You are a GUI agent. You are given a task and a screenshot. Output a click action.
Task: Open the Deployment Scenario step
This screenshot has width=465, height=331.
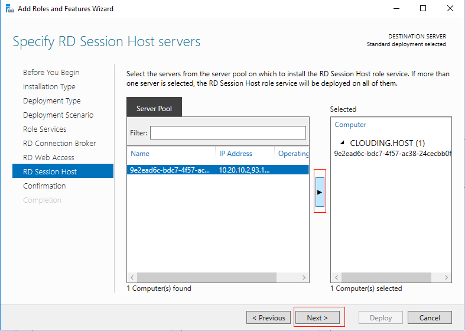click(x=58, y=115)
